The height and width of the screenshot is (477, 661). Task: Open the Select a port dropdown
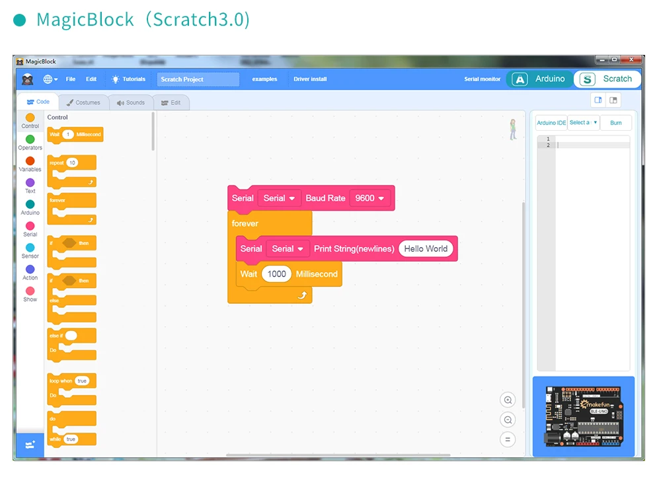(x=584, y=123)
